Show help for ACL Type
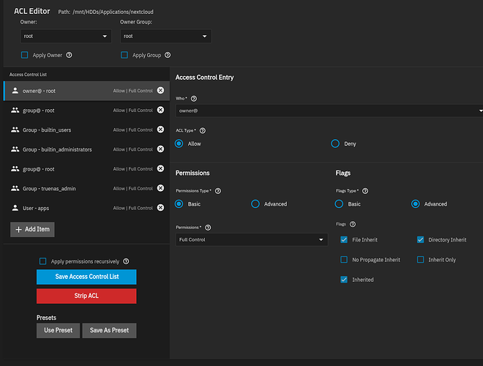 (203, 130)
